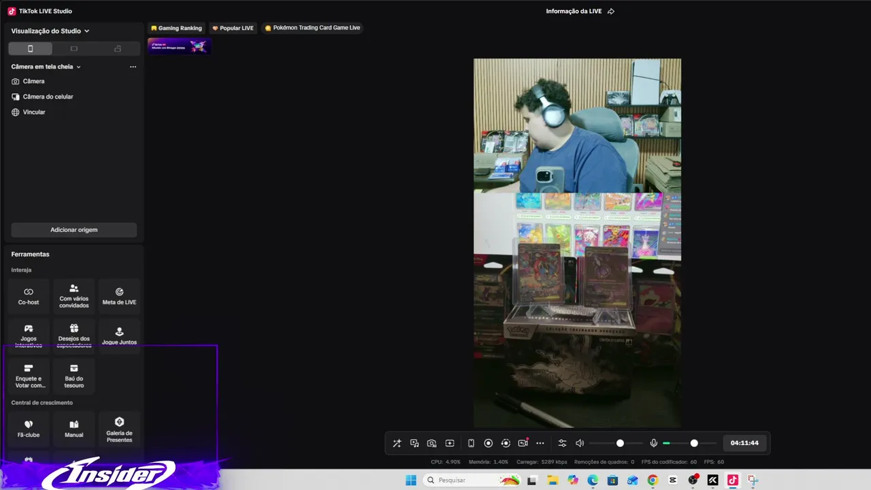Open the Galeria de Presentes tool
The width and height of the screenshot is (871, 490).
[x=119, y=429]
